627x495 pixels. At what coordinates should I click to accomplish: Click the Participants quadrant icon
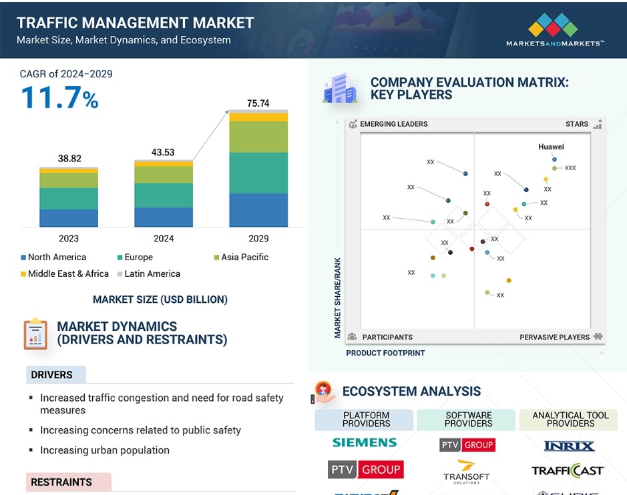[x=353, y=337]
